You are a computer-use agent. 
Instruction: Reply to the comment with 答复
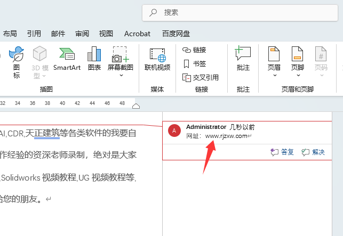click(282, 152)
